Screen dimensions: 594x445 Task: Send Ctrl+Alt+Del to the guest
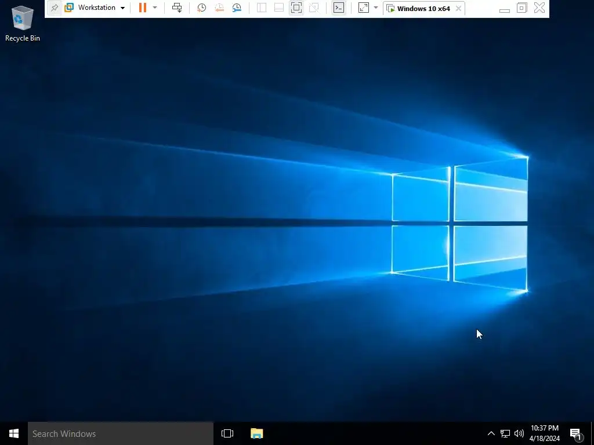(177, 8)
